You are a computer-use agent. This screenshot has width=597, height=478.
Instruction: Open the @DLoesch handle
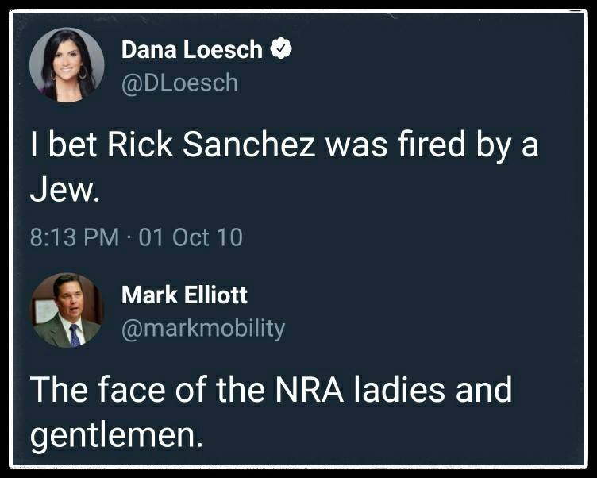(x=179, y=82)
